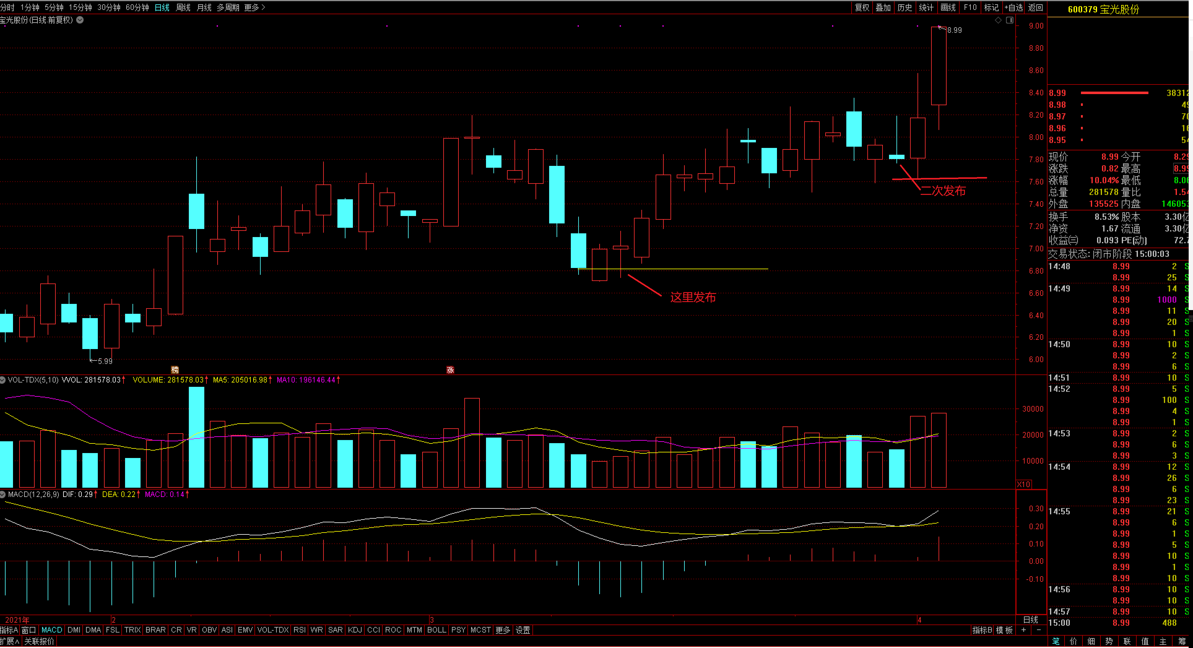Image resolution: width=1193 pixels, height=648 pixels.
Task: Open 多周期 multi-period view
Action: click(228, 7)
